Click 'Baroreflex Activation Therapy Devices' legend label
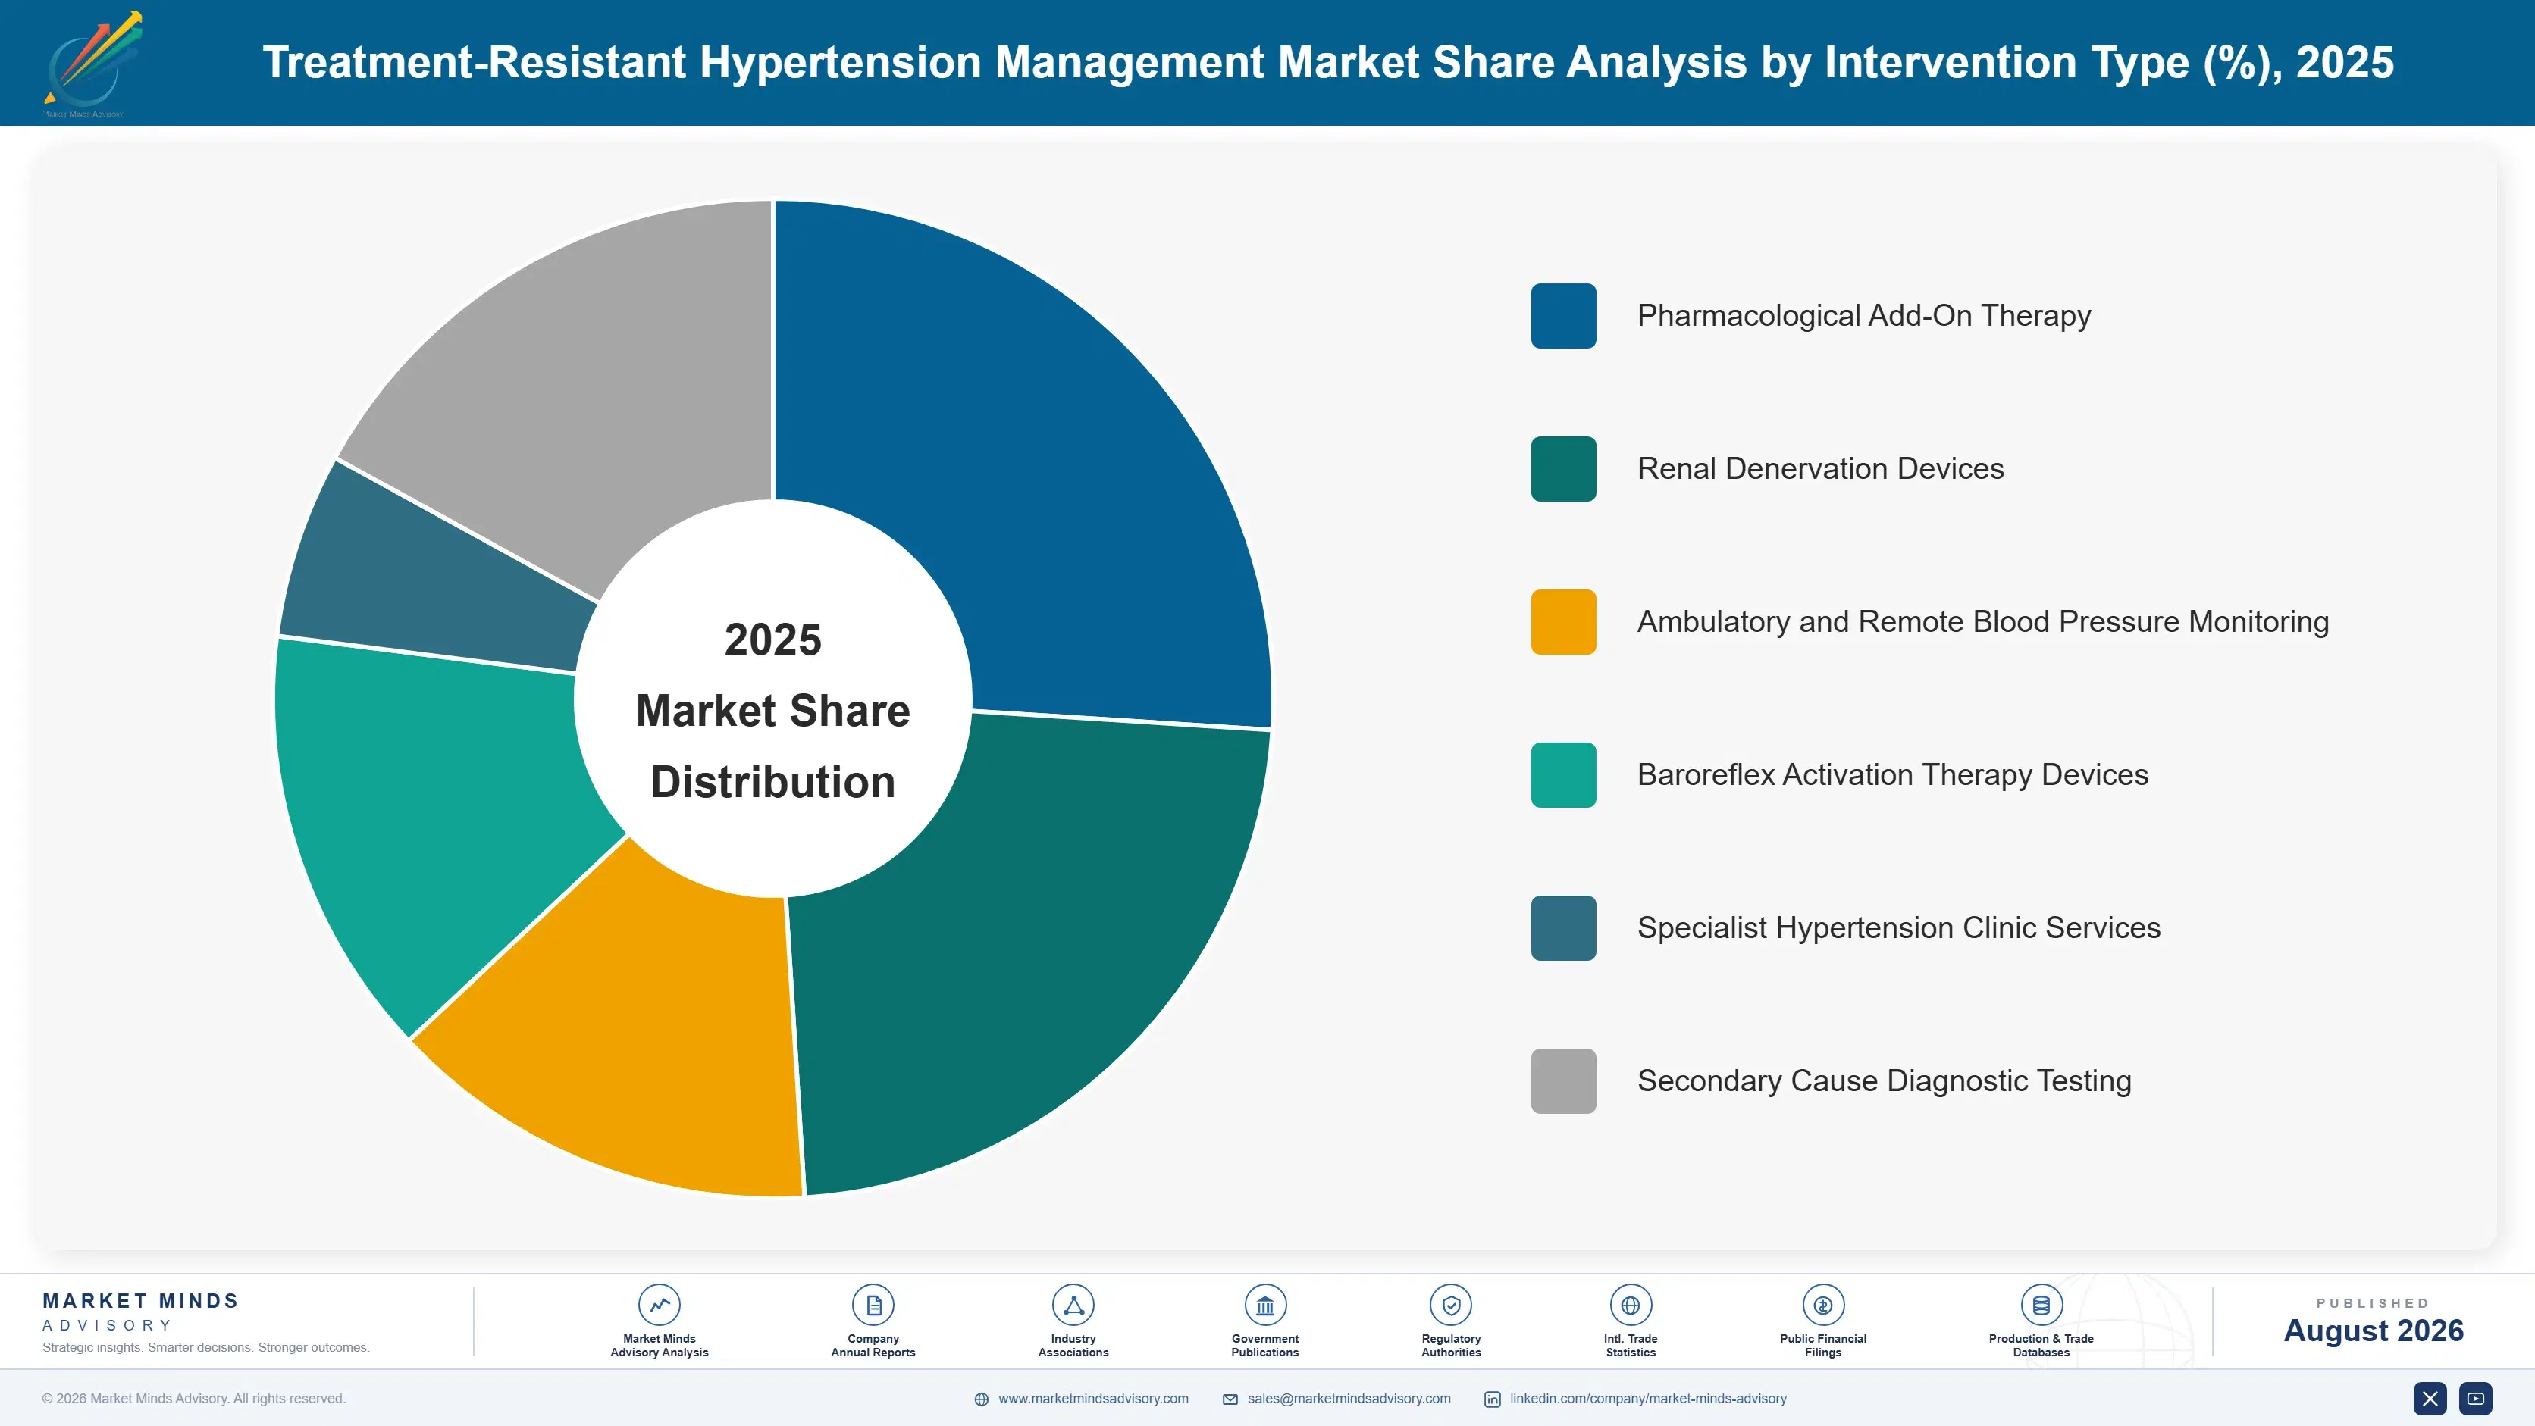 1892,775
